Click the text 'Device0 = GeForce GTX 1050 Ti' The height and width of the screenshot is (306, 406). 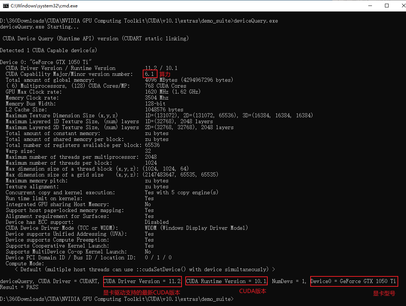click(x=353, y=281)
